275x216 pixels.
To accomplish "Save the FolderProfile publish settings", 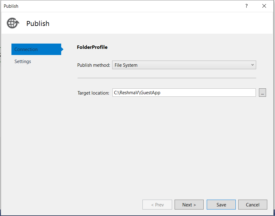I will pos(221,204).
